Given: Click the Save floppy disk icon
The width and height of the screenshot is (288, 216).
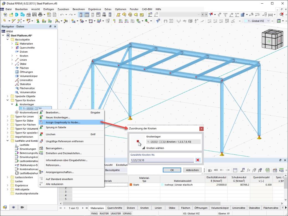Looking at the screenshot, I should click(x=34, y=14).
